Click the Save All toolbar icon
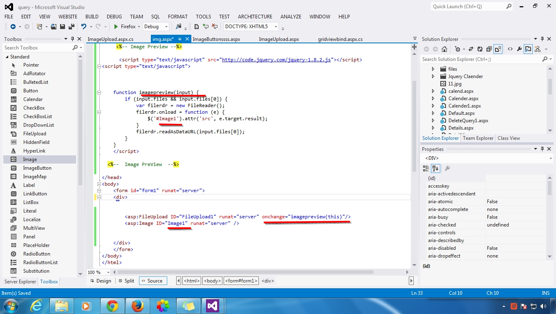Image resolution: width=556 pixels, height=314 pixels. pyautogui.click(x=71, y=27)
